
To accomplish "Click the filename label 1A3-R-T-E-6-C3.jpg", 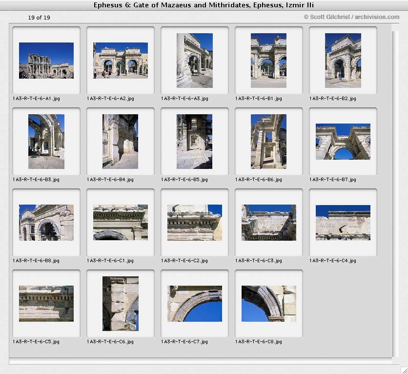I will coord(258,261).
